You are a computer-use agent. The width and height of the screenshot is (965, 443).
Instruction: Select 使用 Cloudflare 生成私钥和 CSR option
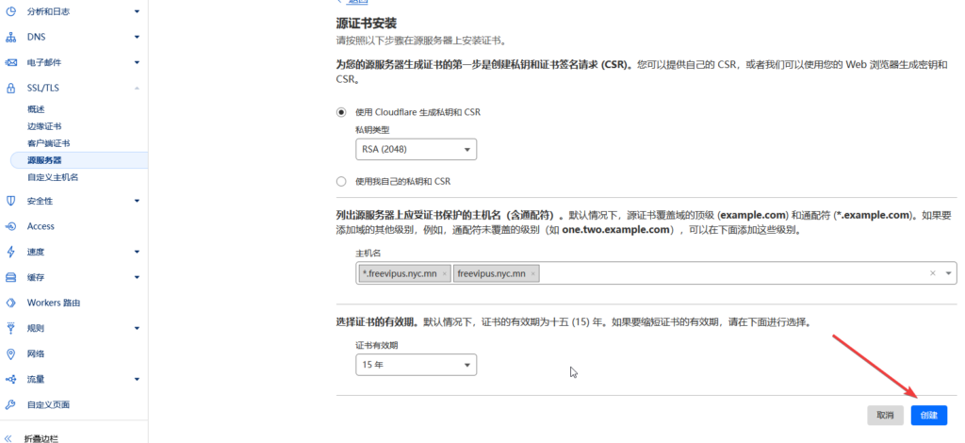click(341, 112)
